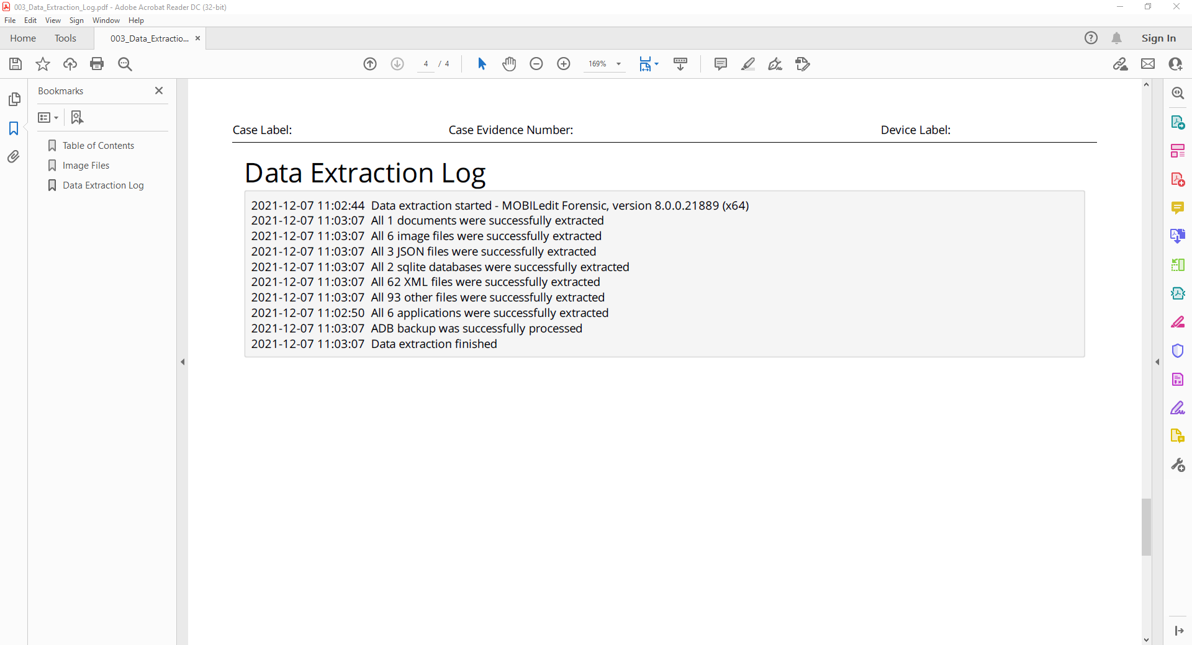Open the Add comment sticky note tool
This screenshot has width=1192, height=645.
point(720,64)
